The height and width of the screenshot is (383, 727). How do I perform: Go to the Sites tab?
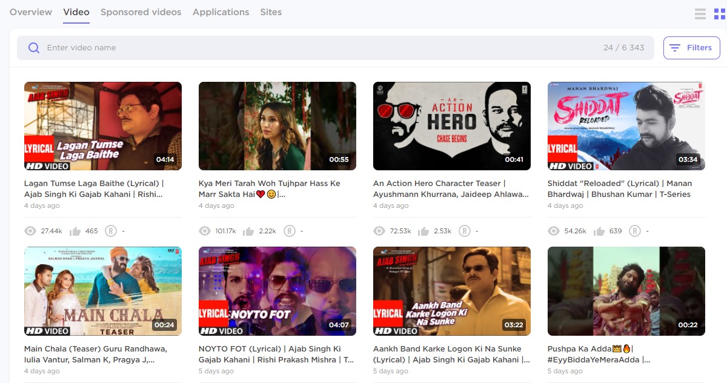click(271, 12)
